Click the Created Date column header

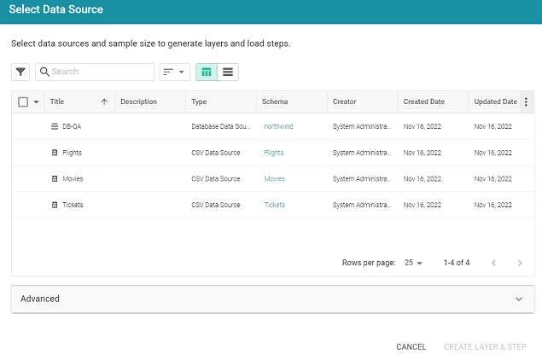click(x=424, y=102)
